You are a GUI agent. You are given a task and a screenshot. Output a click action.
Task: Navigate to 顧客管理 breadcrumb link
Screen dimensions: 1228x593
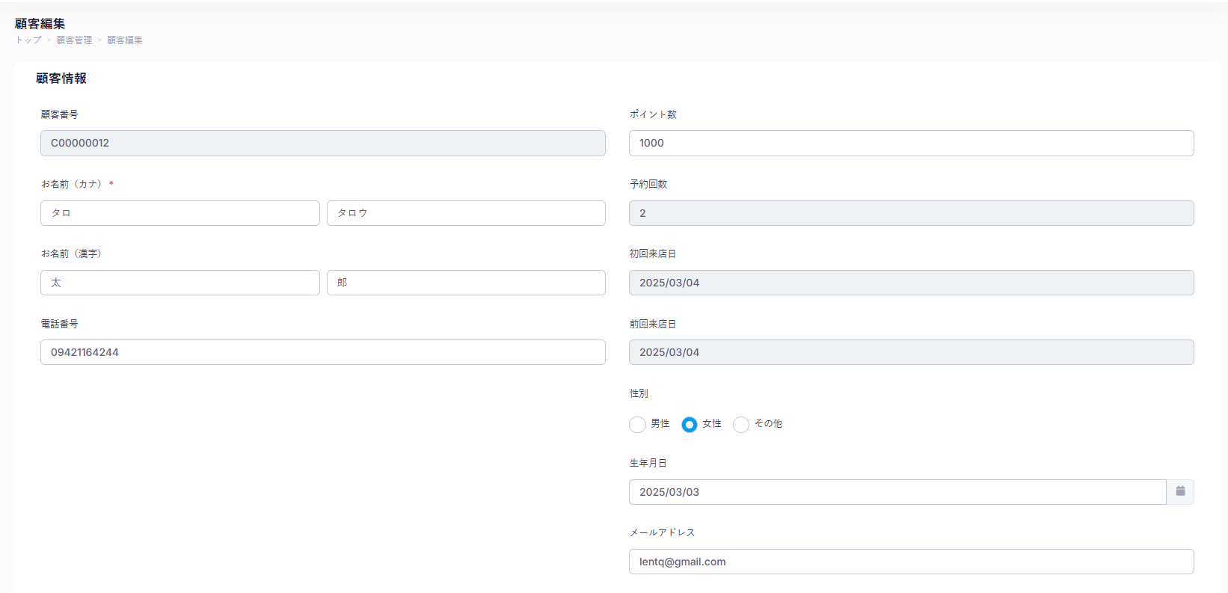74,40
